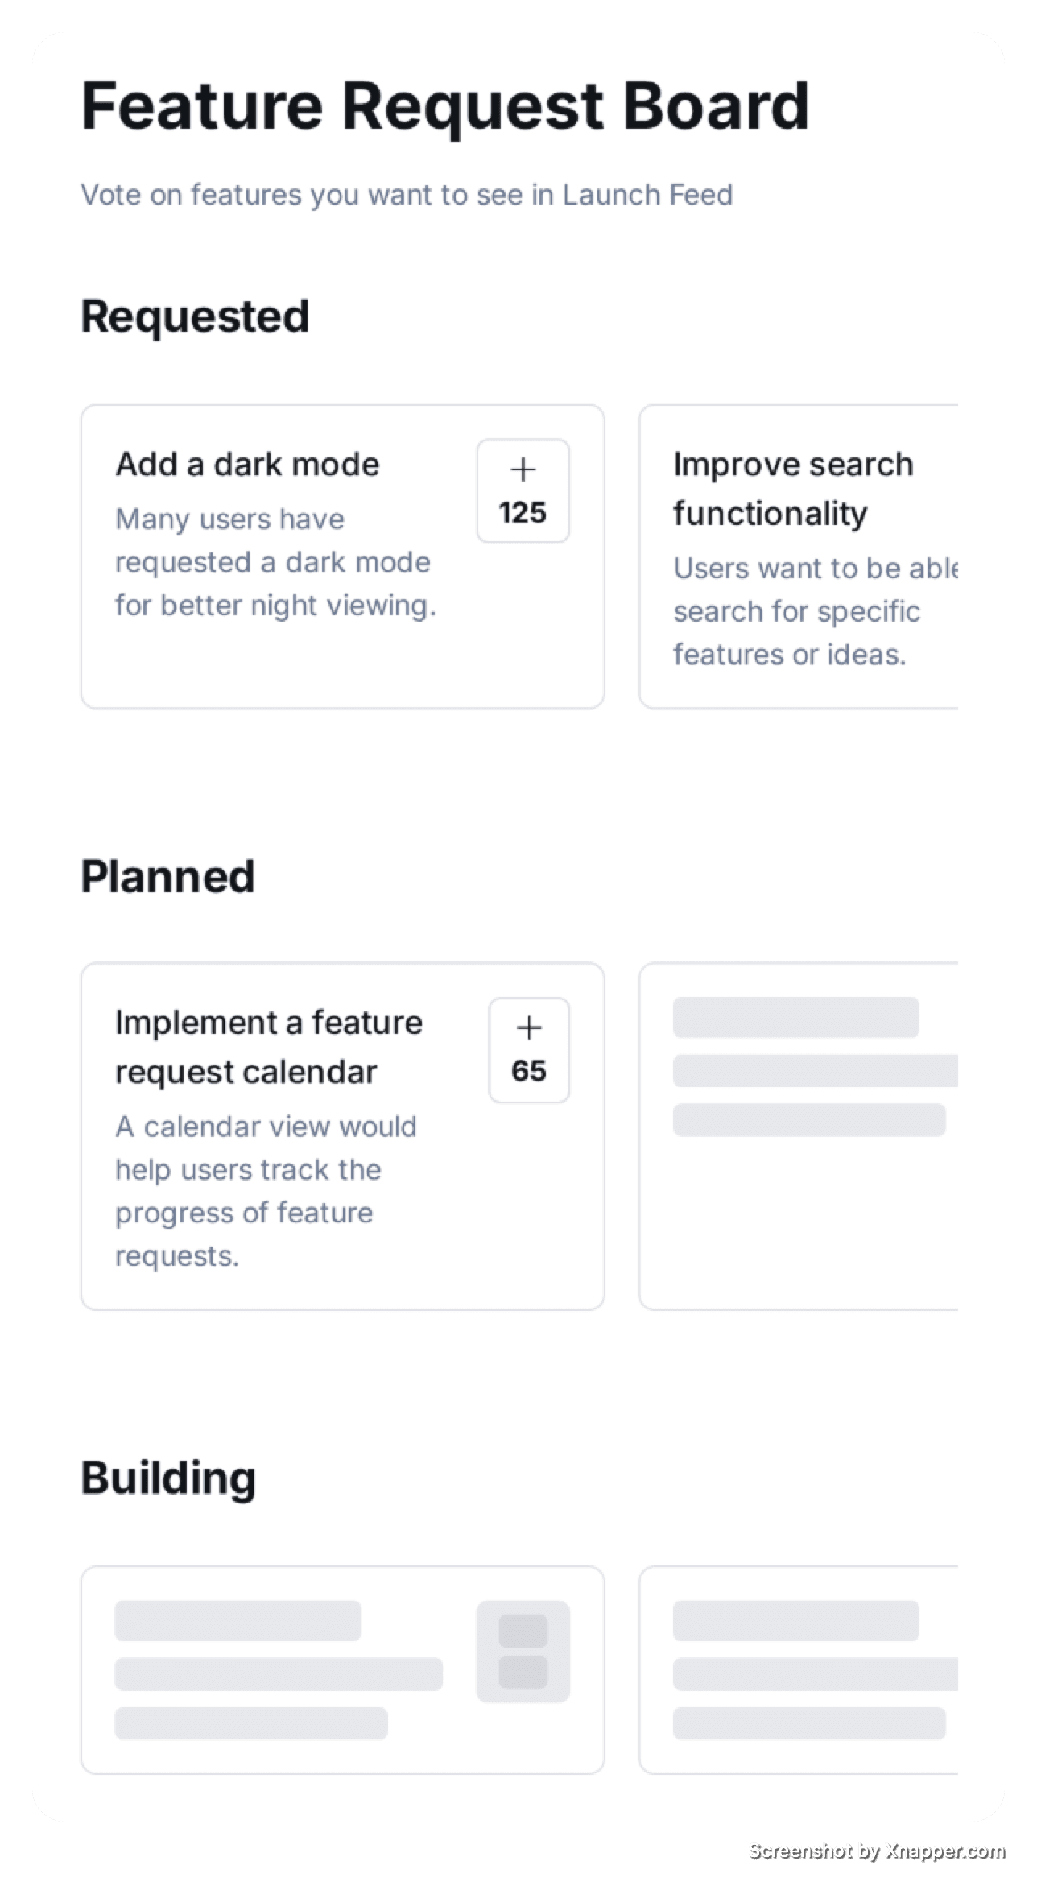Screen dimensions: 1037x1894
Task: Click the vote count 65
Action: (528, 1071)
